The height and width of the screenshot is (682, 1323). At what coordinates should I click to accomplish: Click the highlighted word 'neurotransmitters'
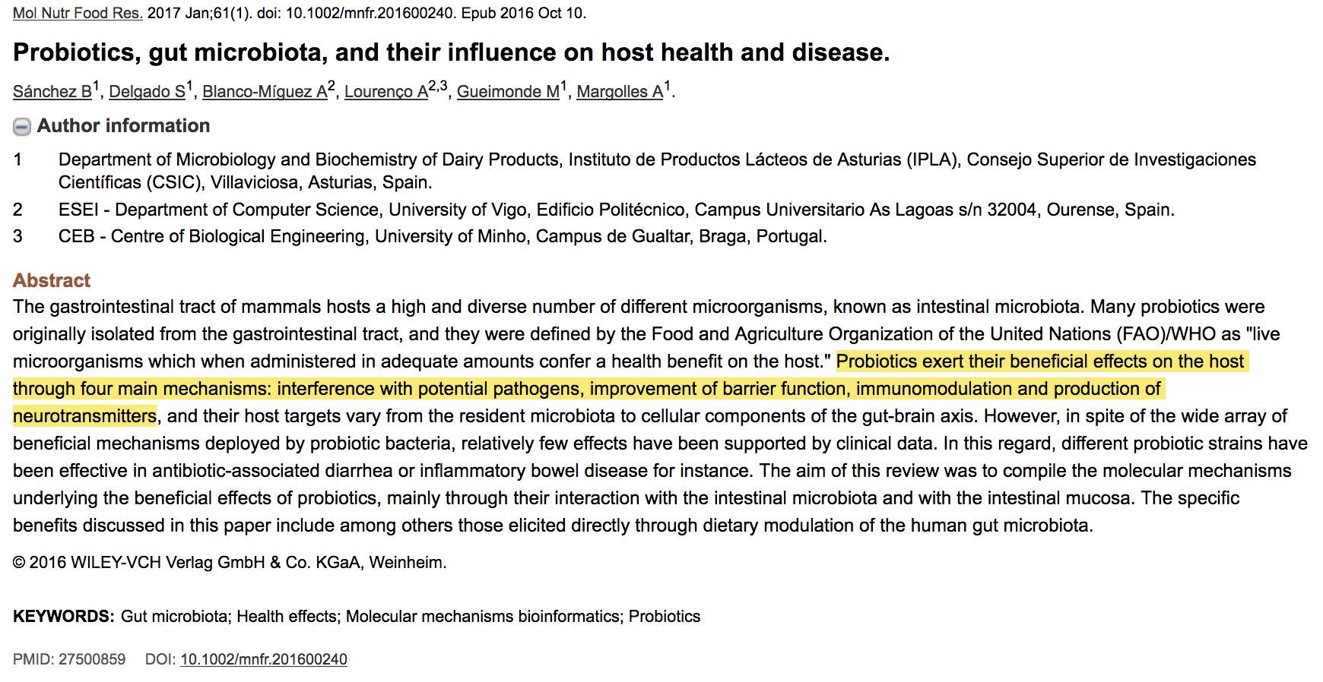click(84, 416)
